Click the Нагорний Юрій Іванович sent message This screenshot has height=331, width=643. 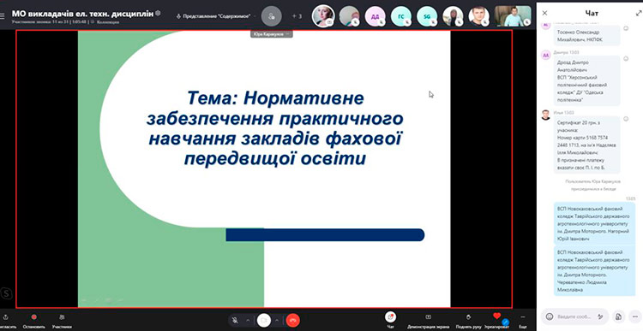tap(594, 223)
